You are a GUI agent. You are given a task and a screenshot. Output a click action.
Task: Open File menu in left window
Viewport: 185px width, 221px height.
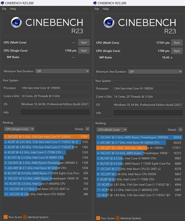click(4, 9)
